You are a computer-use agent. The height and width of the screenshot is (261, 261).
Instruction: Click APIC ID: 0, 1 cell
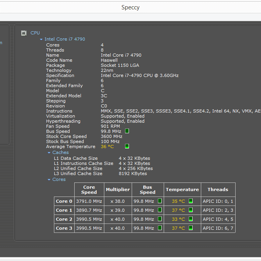click(x=218, y=201)
